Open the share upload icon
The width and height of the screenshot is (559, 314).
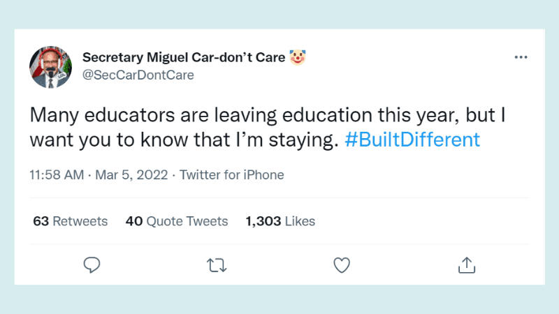tap(466, 264)
